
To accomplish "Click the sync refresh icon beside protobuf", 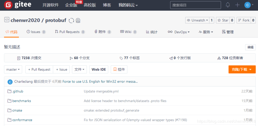I will tap(71, 21).
